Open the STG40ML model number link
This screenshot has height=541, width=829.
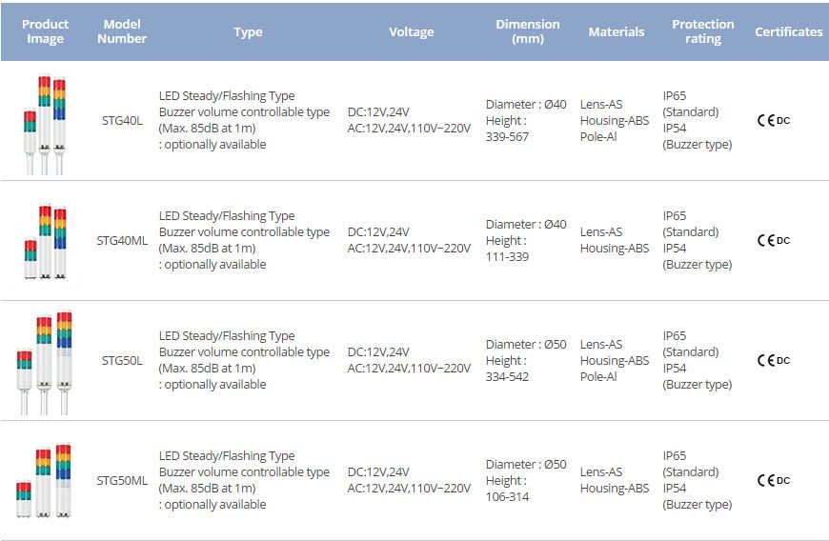tap(122, 240)
